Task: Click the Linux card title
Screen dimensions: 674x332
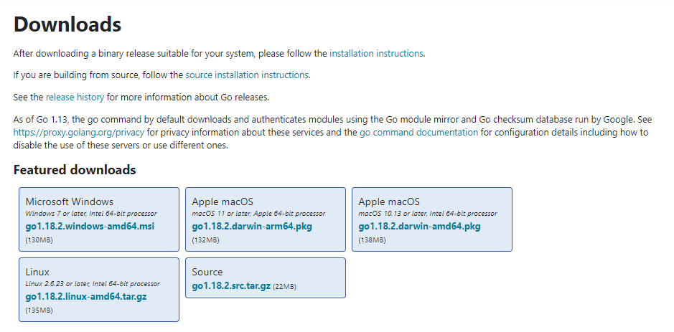Action: [x=37, y=272]
